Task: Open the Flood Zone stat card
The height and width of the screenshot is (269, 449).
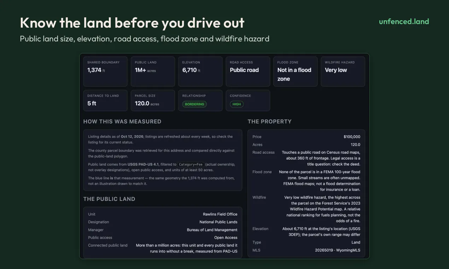Action: point(295,71)
